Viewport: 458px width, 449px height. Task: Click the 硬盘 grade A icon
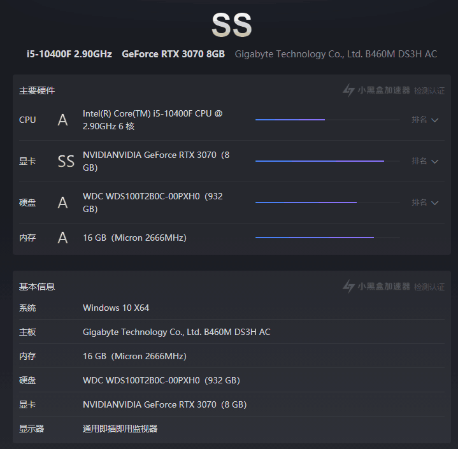pyautogui.click(x=62, y=203)
